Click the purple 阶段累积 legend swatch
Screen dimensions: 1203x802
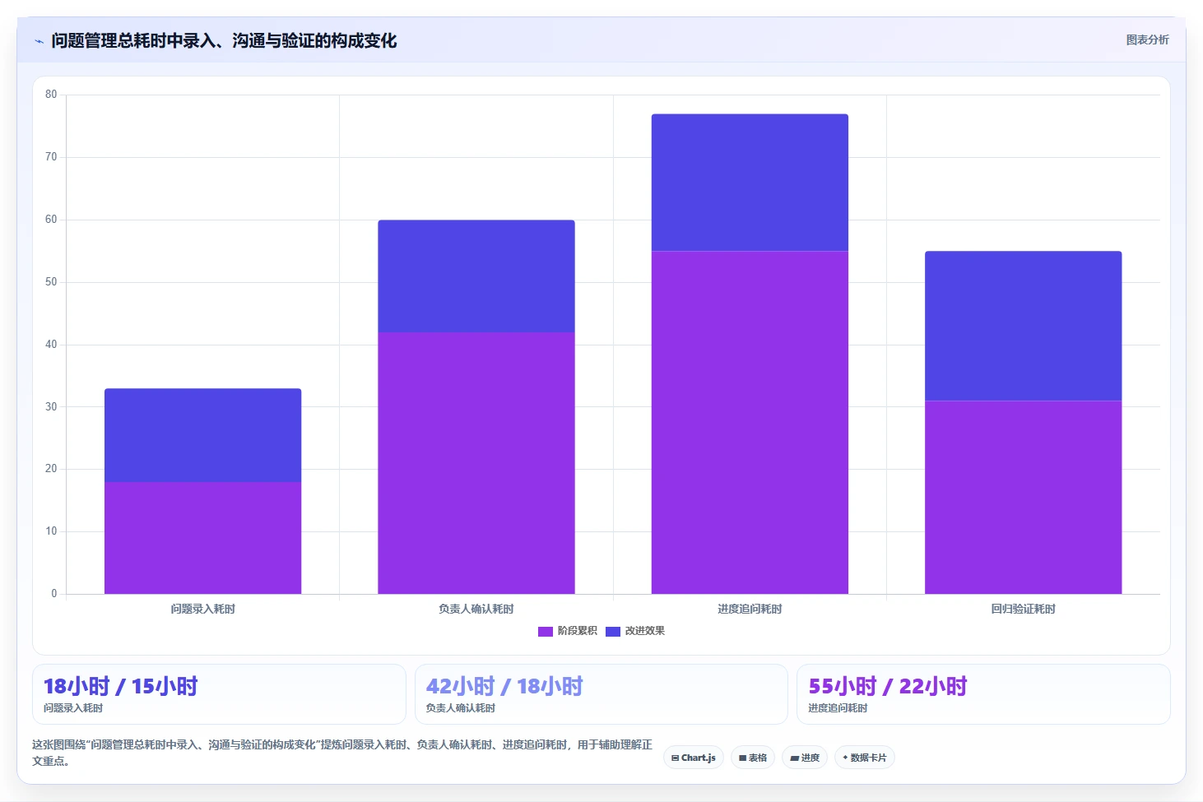pyautogui.click(x=546, y=632)
